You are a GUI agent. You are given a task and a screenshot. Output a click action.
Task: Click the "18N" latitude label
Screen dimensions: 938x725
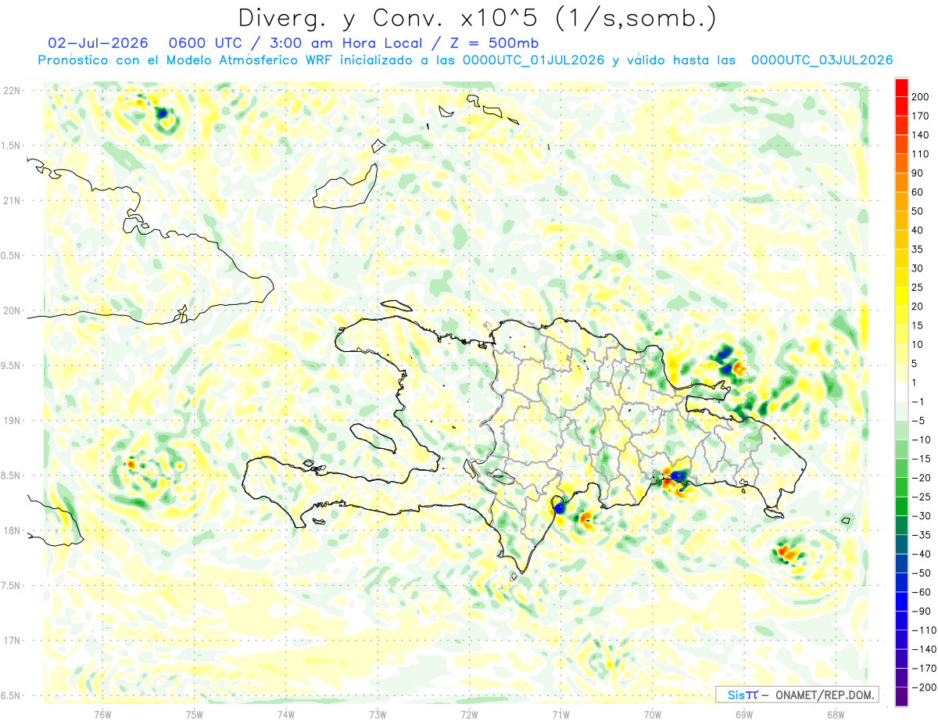coord(12,530)
